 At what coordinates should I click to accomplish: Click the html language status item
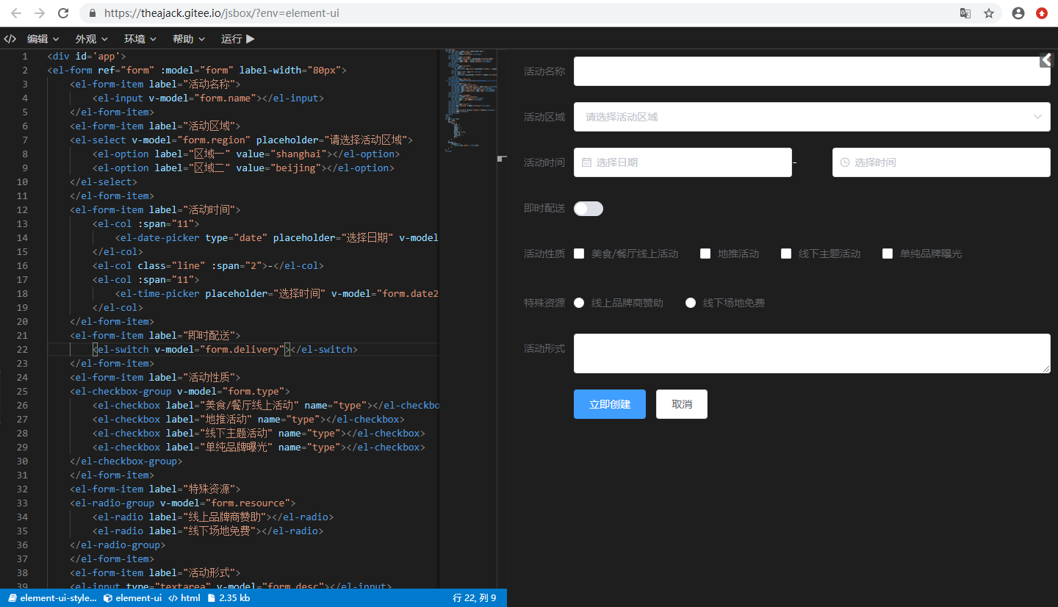tap(184, 598)
